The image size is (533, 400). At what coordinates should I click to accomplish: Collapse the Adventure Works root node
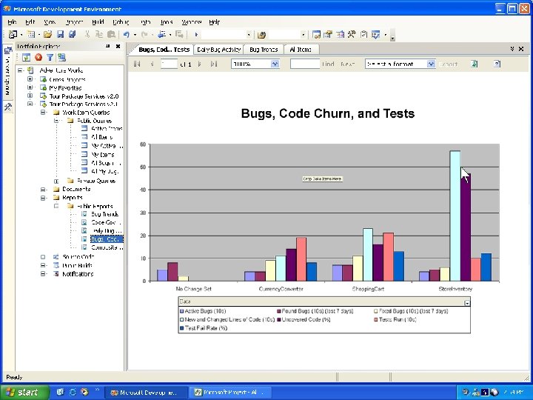click(x=21, y=70)
